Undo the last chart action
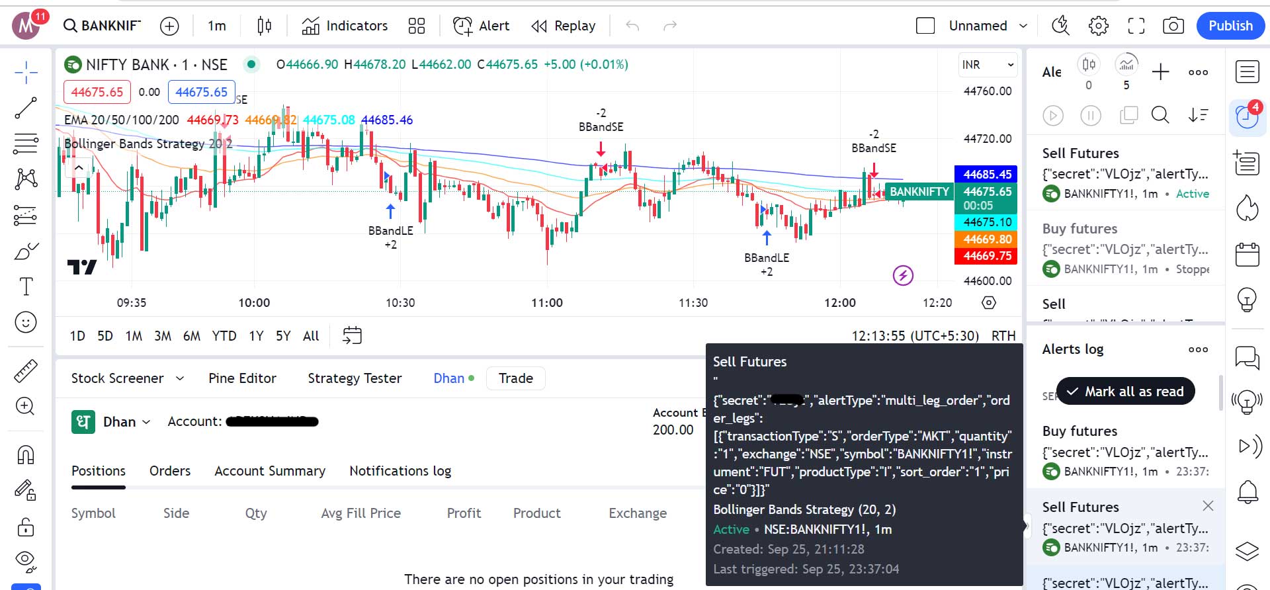Image resolution: width=1270 pixels, height=590 pixels. (x=632, y=26)
